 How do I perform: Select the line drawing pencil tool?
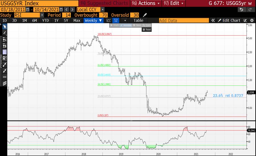point(5,33)
